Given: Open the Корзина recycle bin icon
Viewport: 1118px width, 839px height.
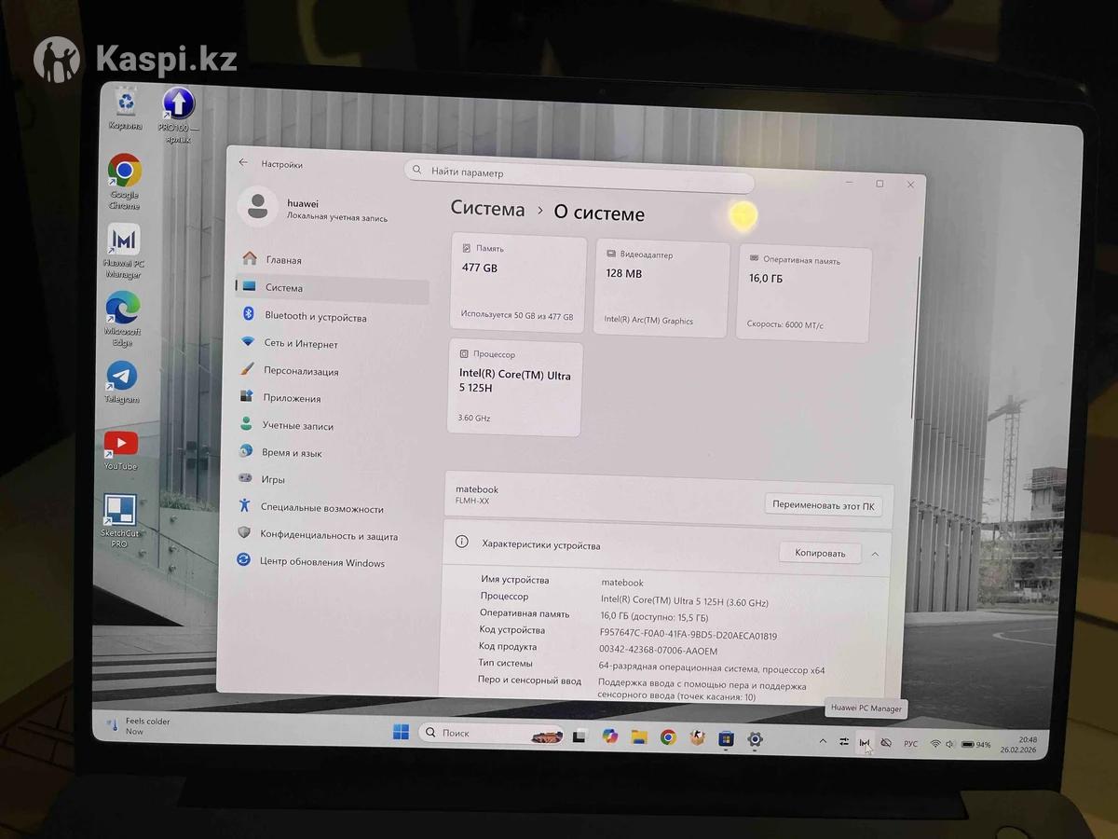Looking at the screenshot, I should (x=125, y=102).
